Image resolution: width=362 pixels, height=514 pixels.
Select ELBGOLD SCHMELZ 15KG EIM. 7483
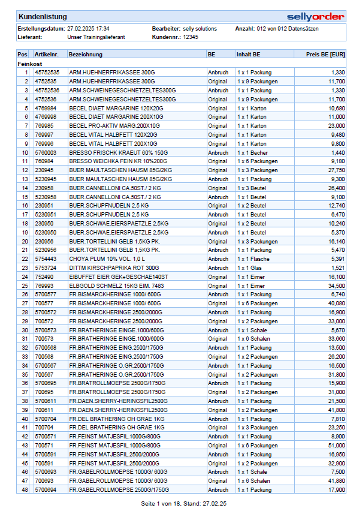point(116,286)
